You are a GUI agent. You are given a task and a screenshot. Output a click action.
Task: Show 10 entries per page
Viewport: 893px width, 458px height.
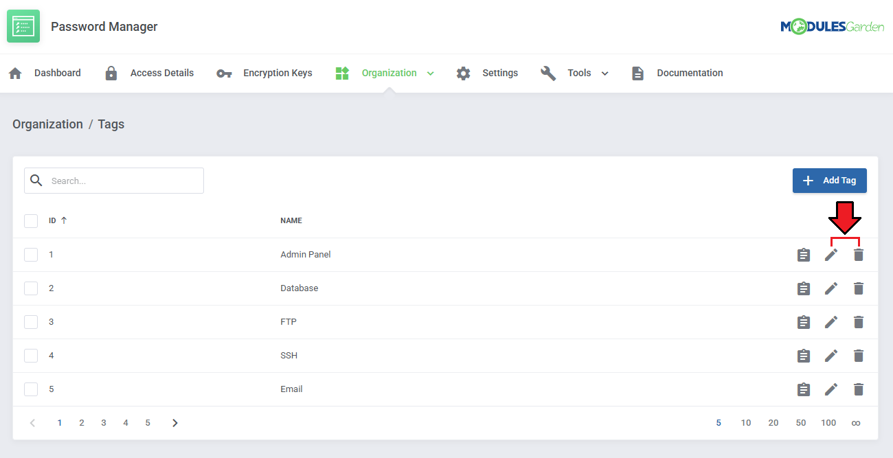tap(746, 423)
